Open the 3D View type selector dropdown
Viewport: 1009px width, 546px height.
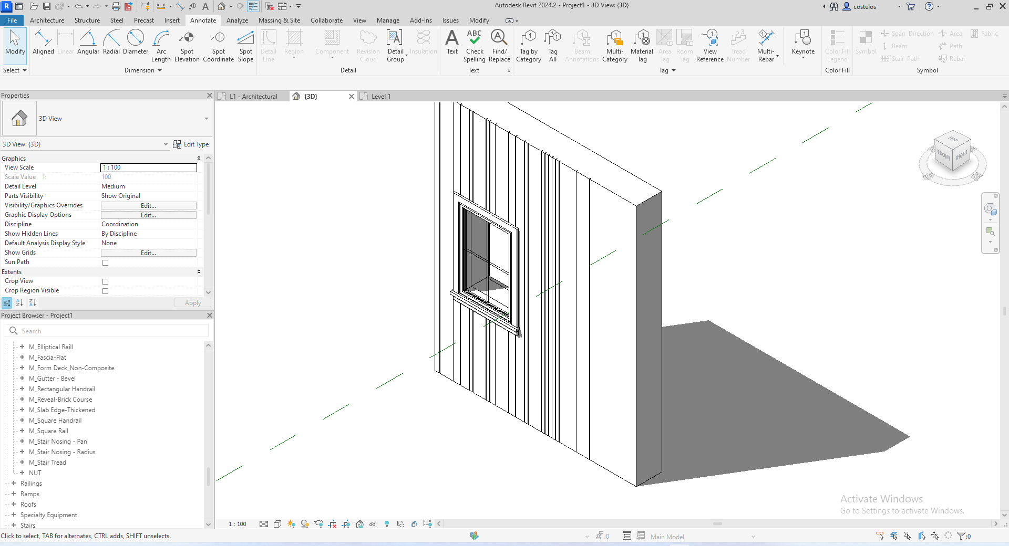click(x=207, y=119)
